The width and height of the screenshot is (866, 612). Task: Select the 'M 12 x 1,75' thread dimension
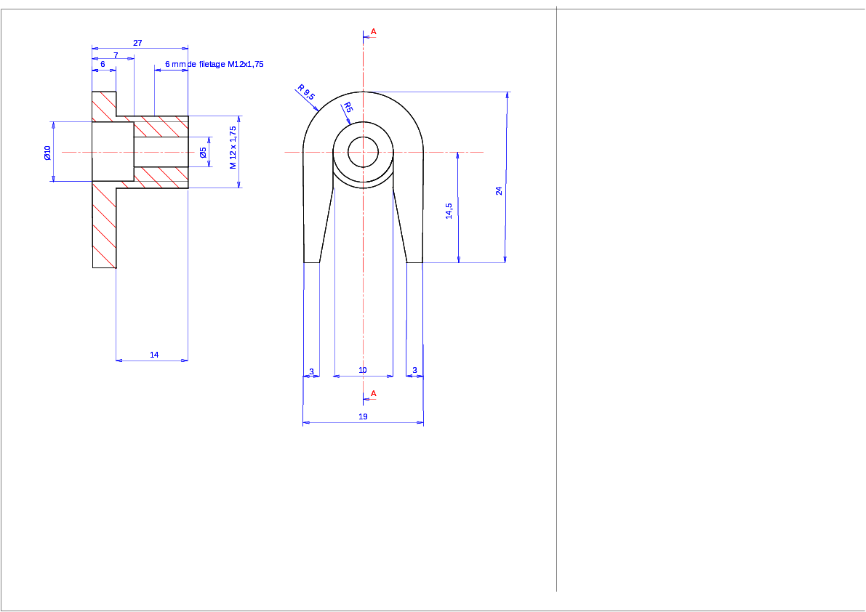click(233, 148)
